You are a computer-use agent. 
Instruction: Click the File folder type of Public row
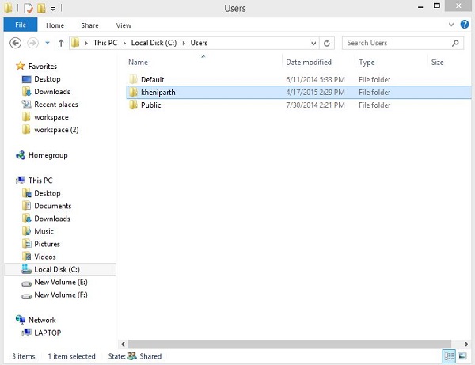(x=374, y=105)
